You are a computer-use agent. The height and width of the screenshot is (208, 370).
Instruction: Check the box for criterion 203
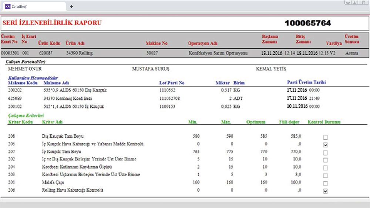[325, 176]
